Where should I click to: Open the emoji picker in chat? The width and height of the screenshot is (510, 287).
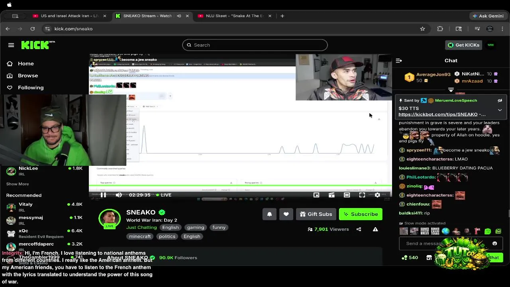[x=494, y=244]
